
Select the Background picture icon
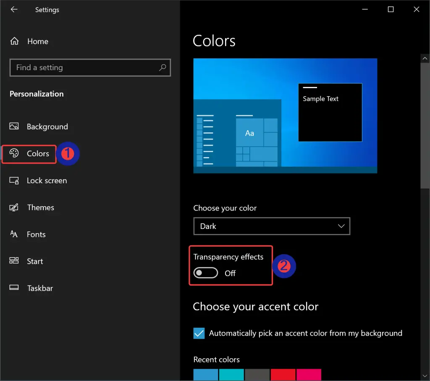pyautogui.click(x=14, y=126)
